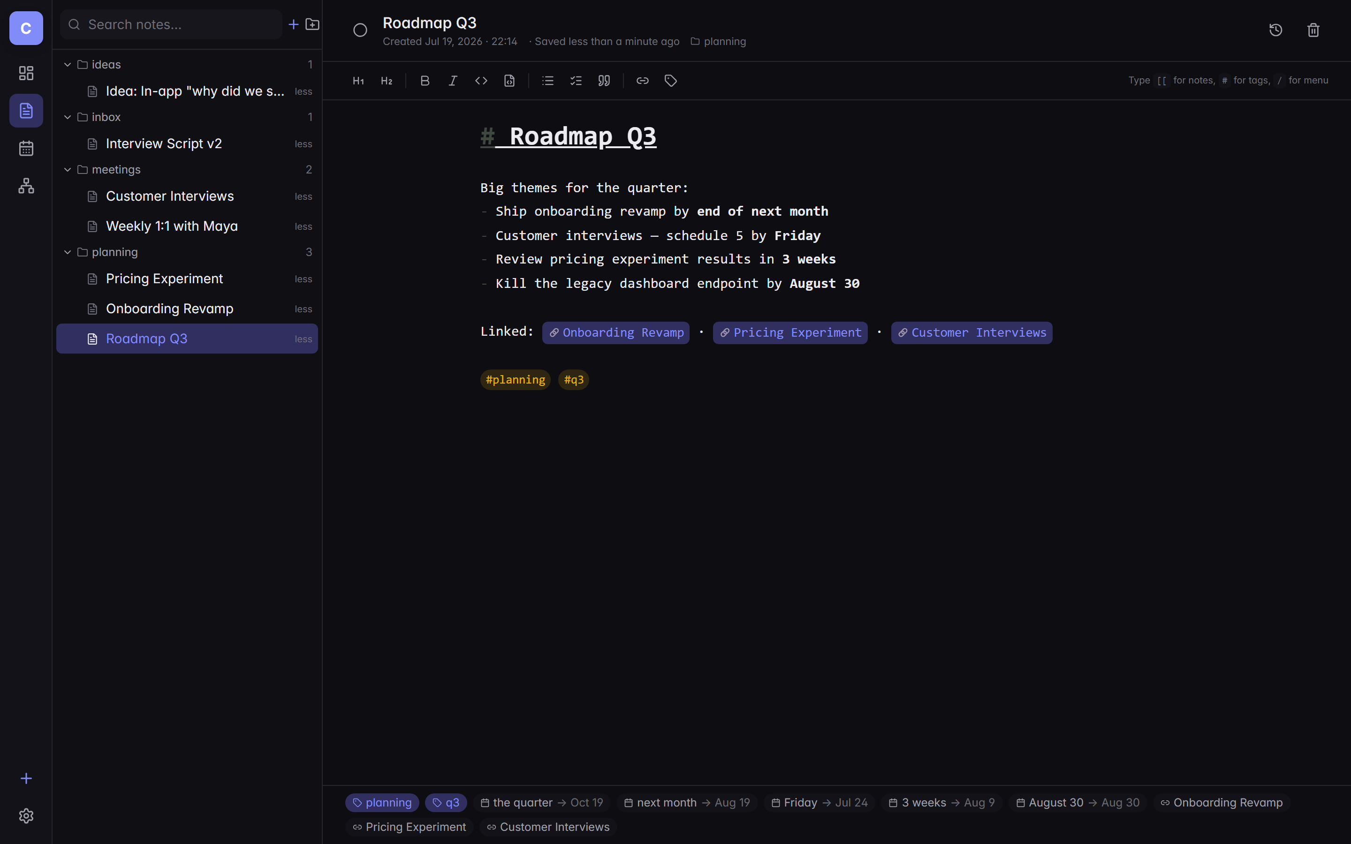The width and height of the screenshot is (1351, 844).
Task: Click Pricing Experiment chip in bottom bar
Action: pos(409,827)
